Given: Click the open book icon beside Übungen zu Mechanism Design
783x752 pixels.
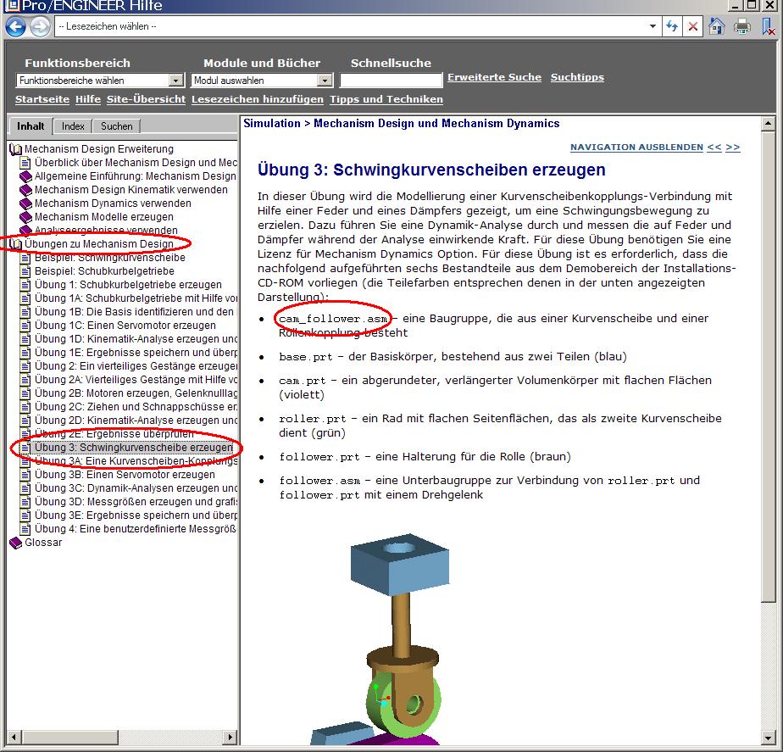Looking at the screenshot, I should [15, 244].
